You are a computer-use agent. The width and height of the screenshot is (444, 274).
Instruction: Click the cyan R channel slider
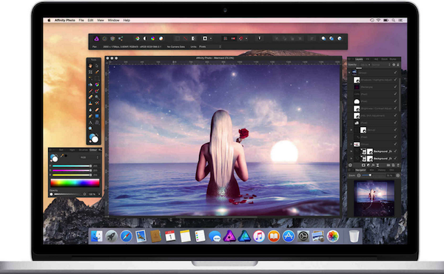pyautogui.click(x=72, y=166)
